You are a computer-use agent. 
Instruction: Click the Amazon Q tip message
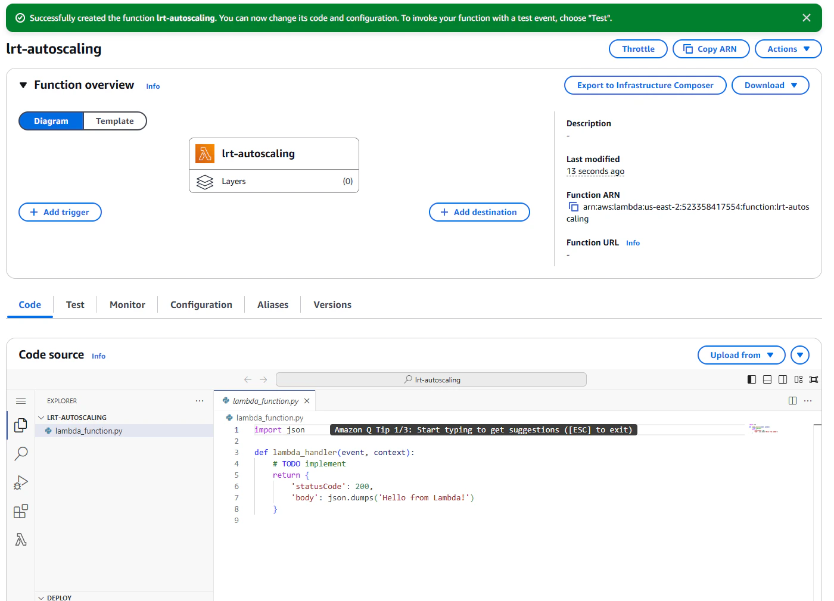[x=483, y=430]
